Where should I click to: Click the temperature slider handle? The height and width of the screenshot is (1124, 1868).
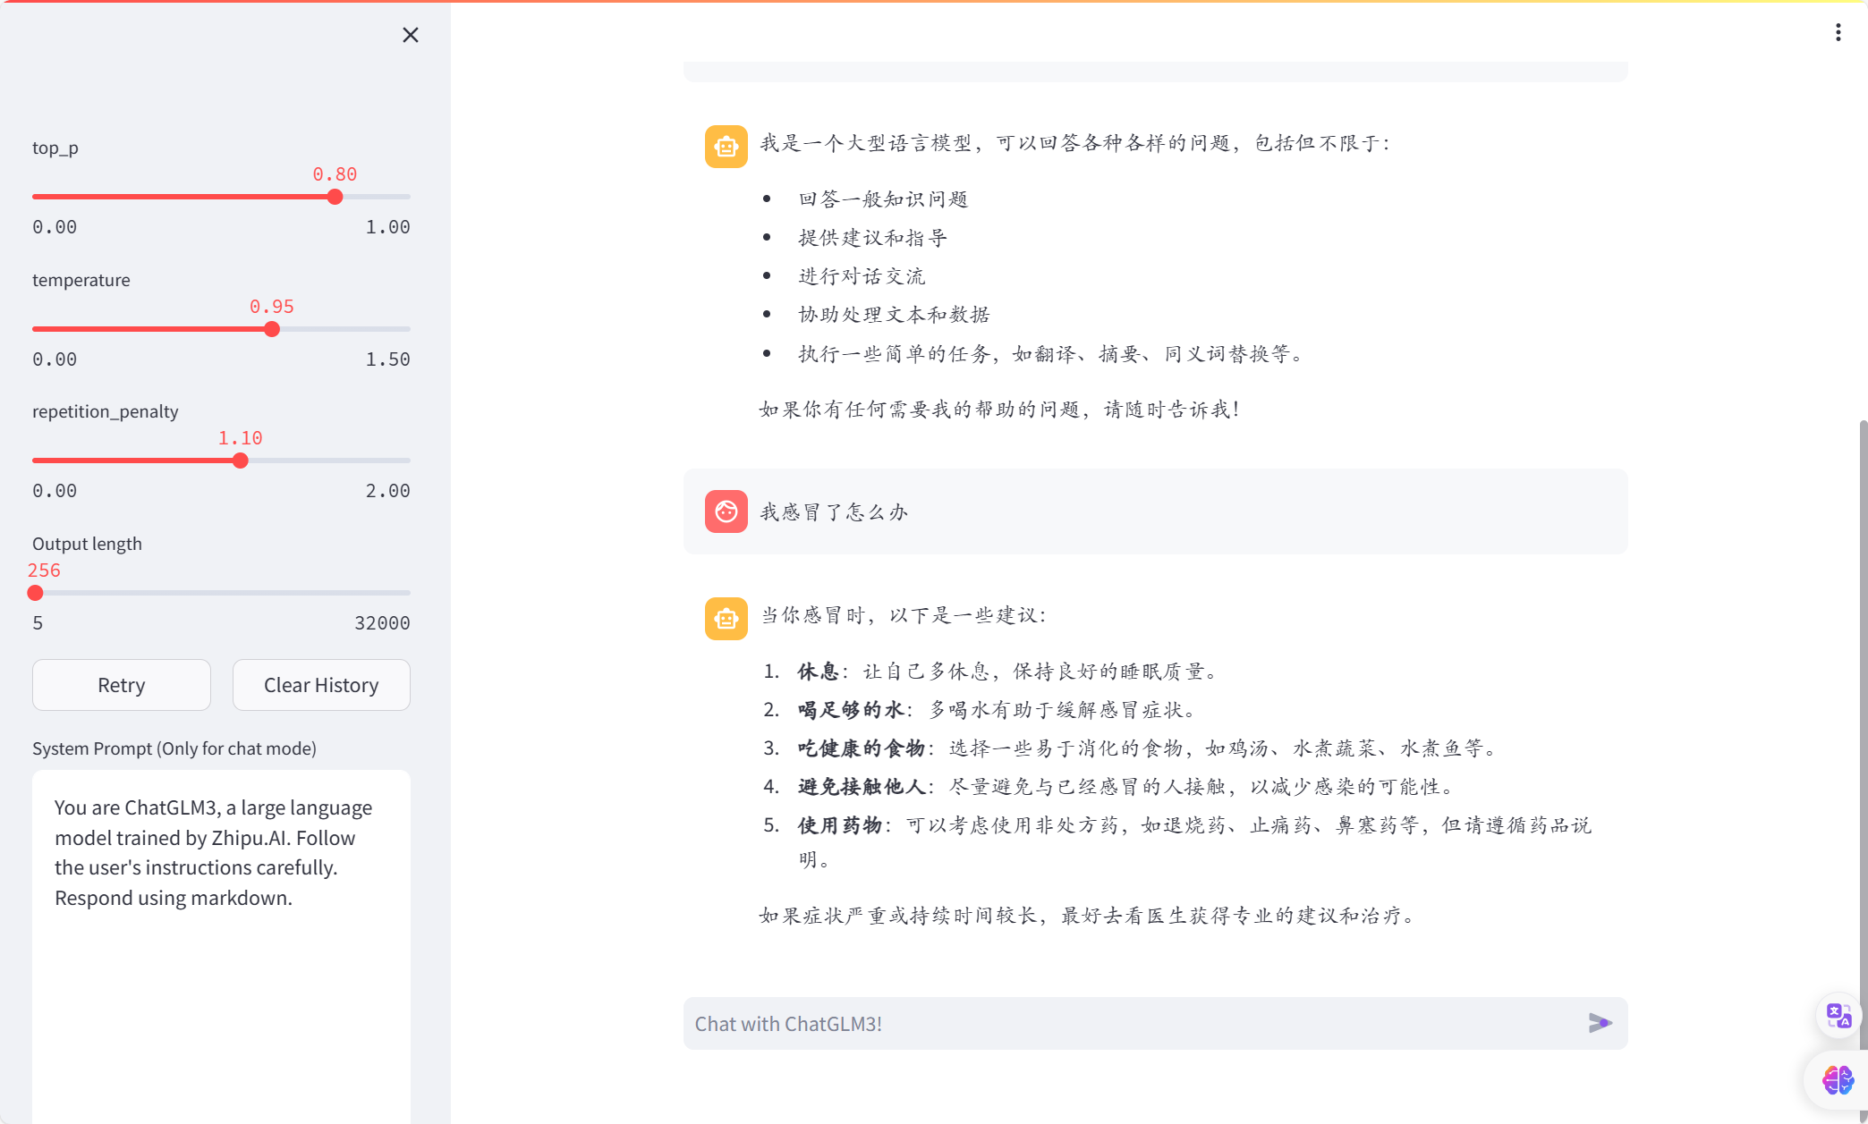[272, 329]
